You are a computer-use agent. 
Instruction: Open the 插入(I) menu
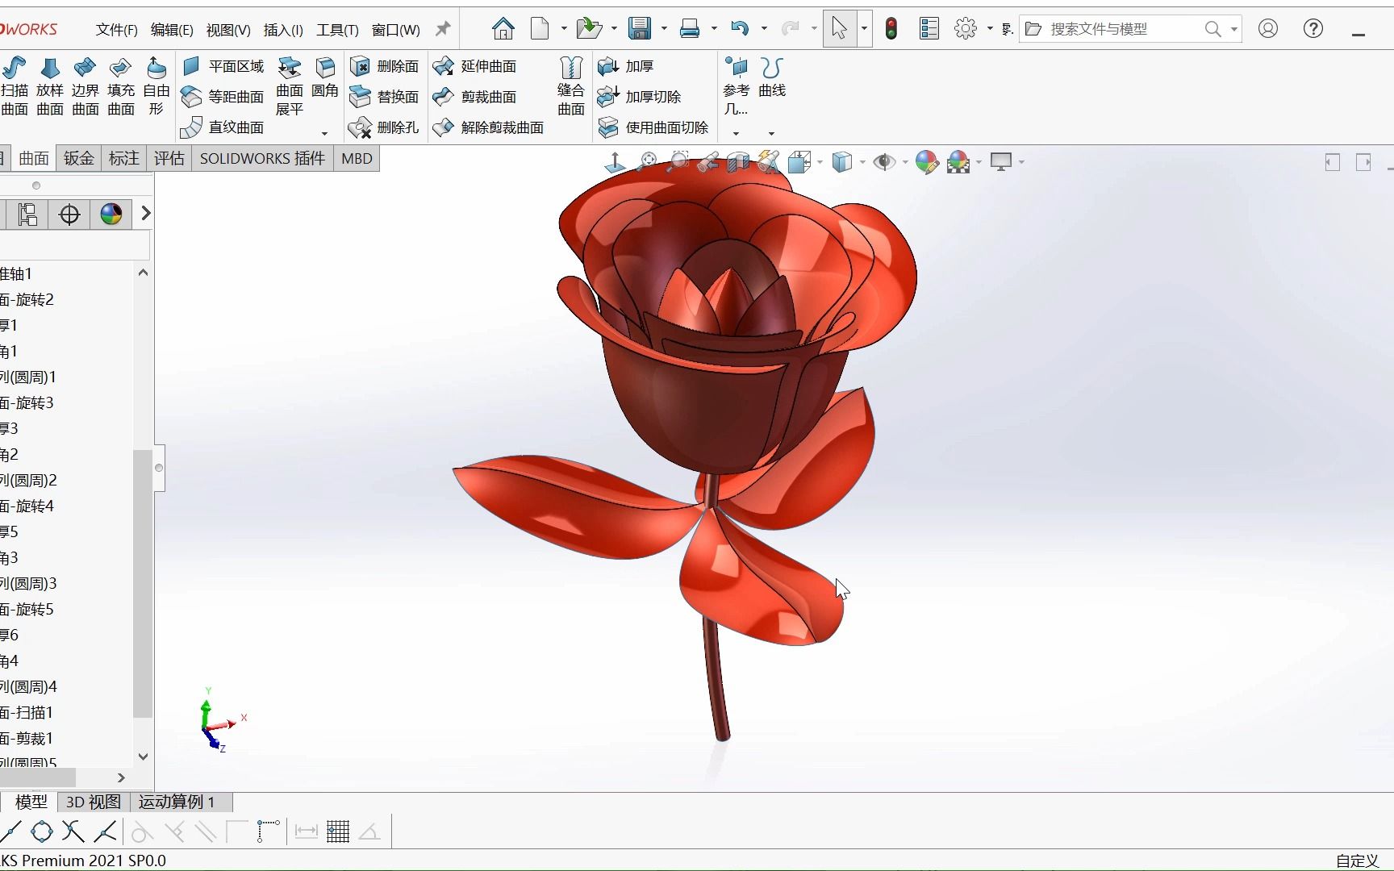click(x=283, y=30)
